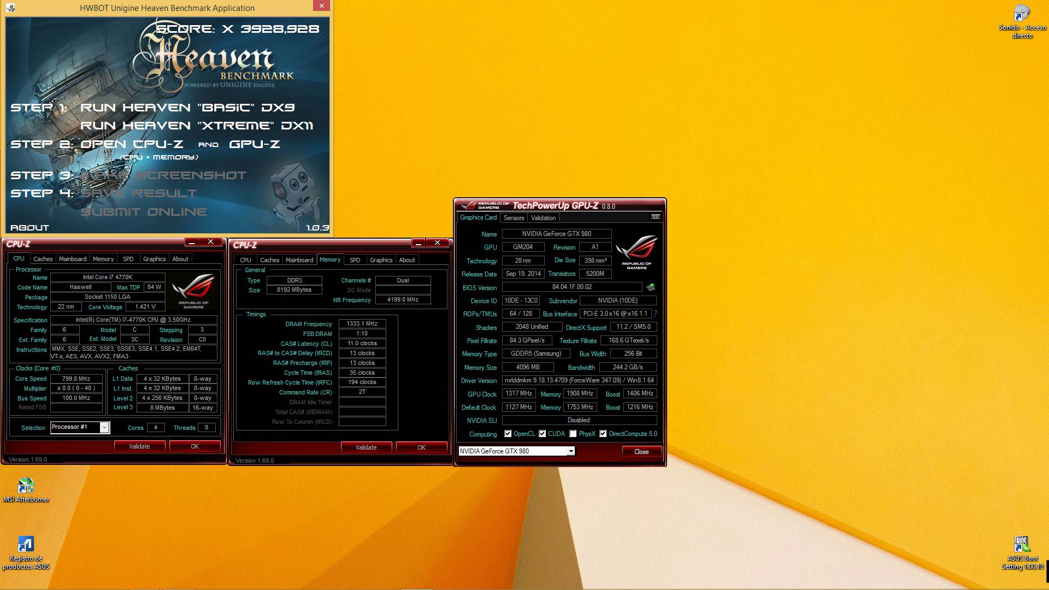Click Submit Online in Heaven app

coord(144,212)
